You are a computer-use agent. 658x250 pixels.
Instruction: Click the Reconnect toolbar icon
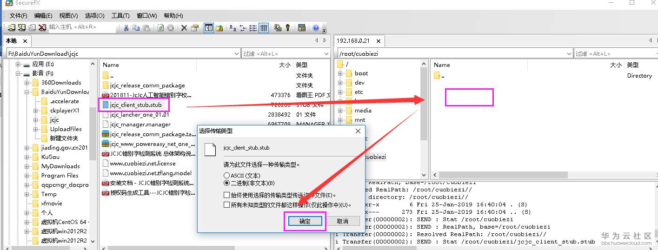pos(32,27)
